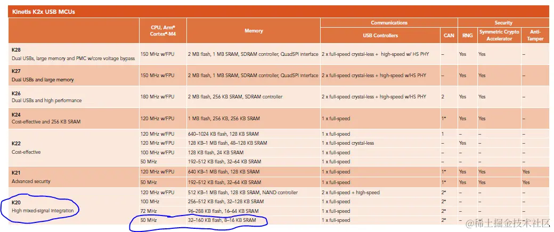Select 'Cost-effective and 256 KB SRAM' description

[46, 121]
